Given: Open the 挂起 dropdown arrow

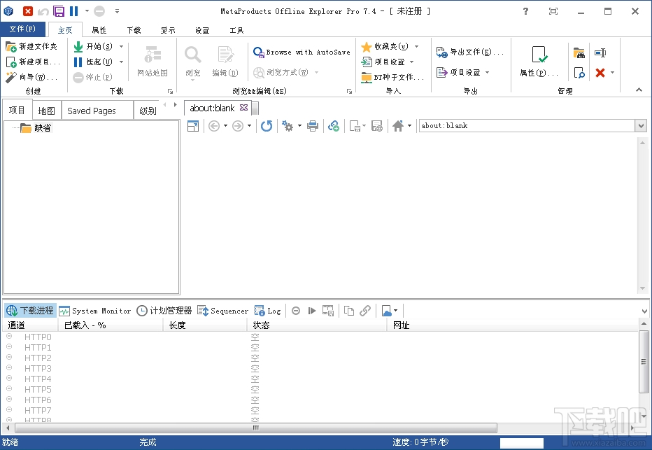Looking at the screenshot, I should [x=121, y=62].
